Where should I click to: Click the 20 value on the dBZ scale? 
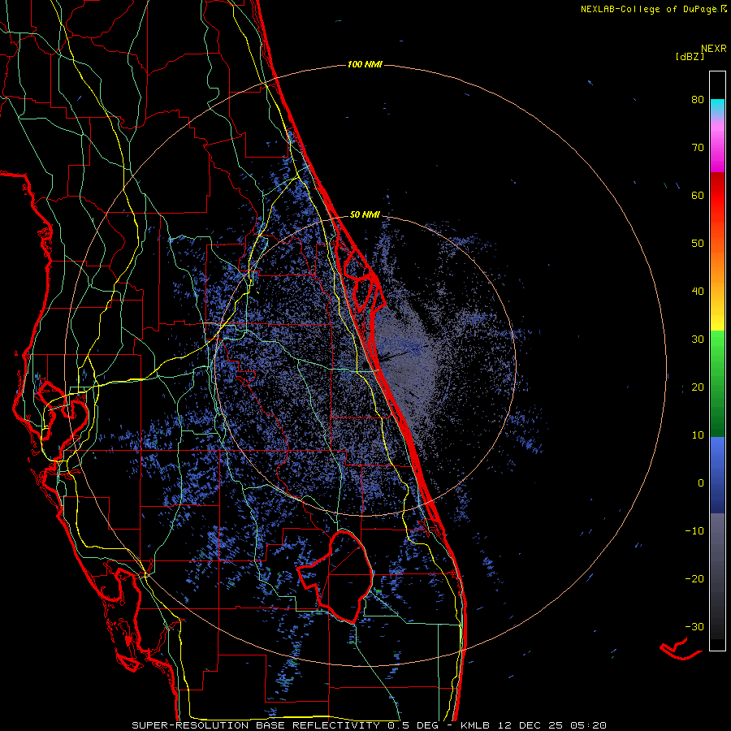(x=698, y=387)
